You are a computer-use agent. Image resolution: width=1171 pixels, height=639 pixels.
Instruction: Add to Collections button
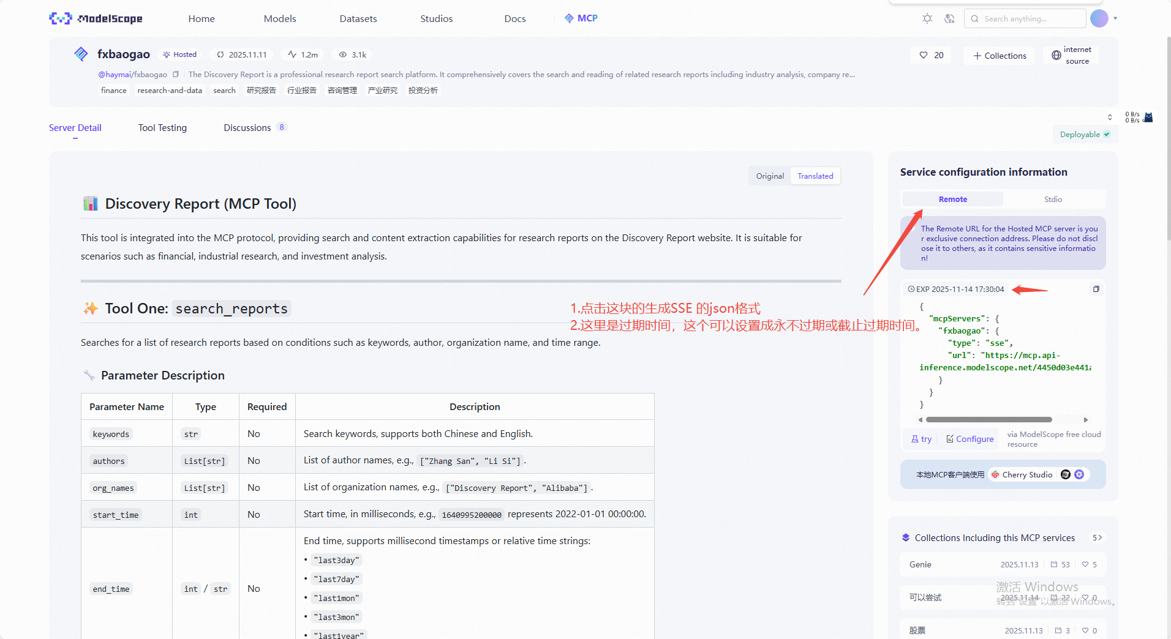(x=1000, y=55)
